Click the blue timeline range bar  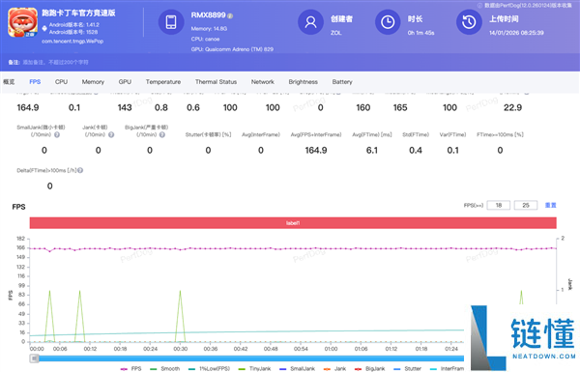[250, 358]
